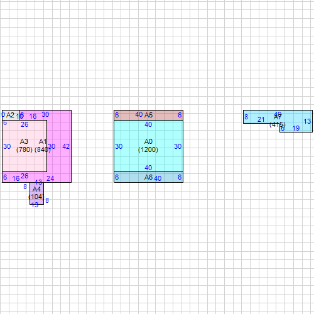Click the 40 label inside the A5 strip
This screenshot has height=314, width=314.
click(x=139, y=114)
